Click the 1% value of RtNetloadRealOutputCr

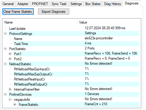coord(87,84)
